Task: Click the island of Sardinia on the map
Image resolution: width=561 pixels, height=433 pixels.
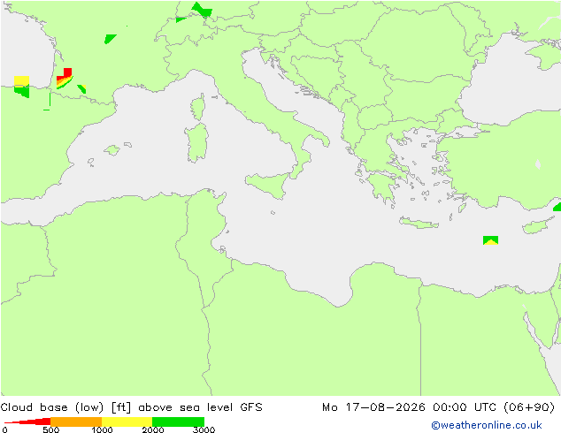Action: [x=196, y=142]
